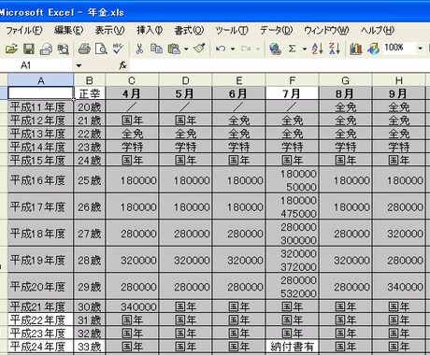The height and width of the screenshot is (355, 430).
Task: Open the 100% zoom dropdown arrow
Action: pyautogui.click(x=420, y=49)
